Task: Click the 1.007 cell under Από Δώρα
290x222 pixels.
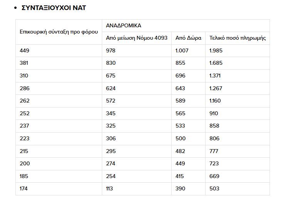Action: tap(181, 50)
